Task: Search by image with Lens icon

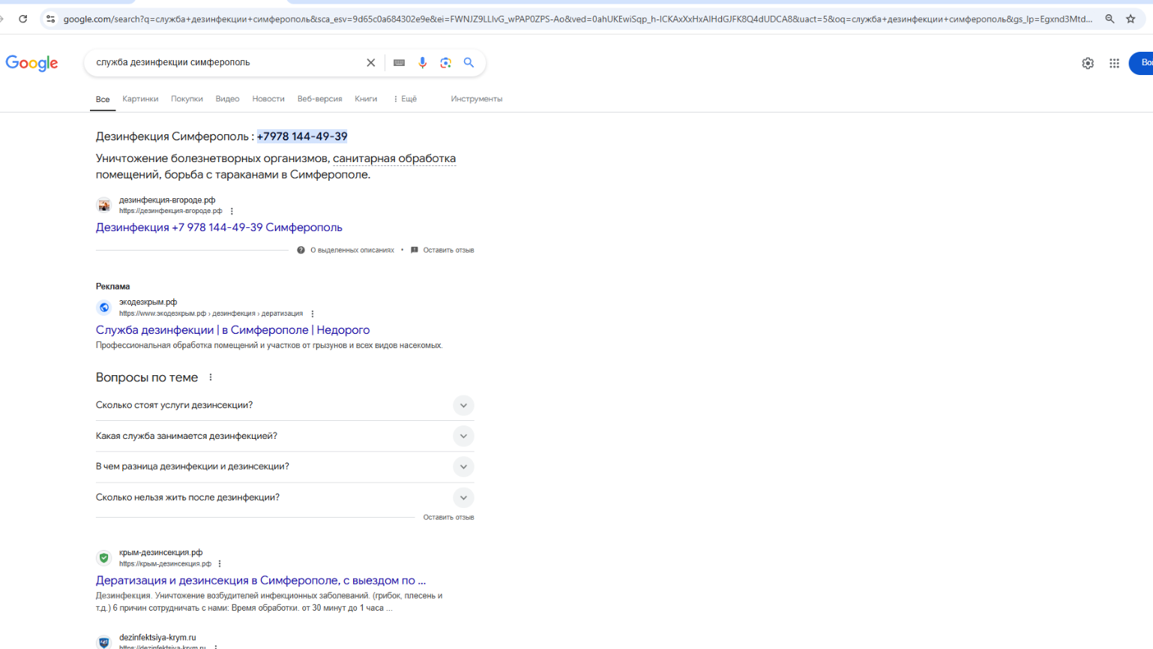Action: click(446, 63)
